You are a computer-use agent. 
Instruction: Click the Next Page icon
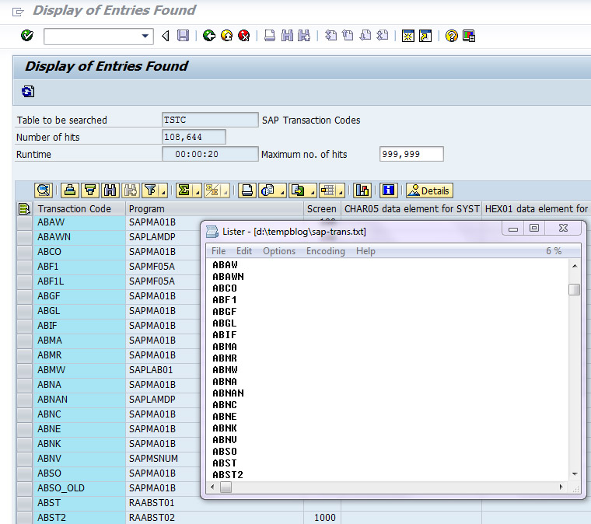point(365,36)
